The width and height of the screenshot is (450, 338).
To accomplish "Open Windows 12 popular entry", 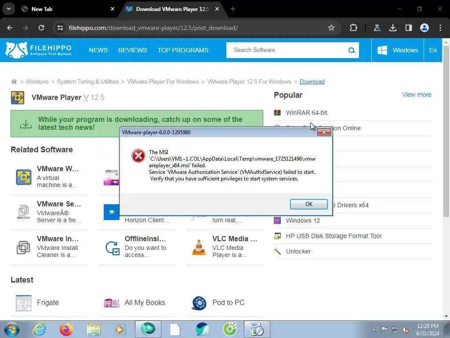I will pos(303,220).
